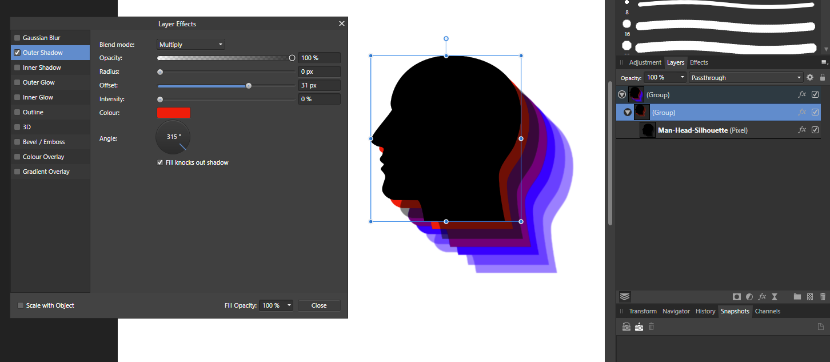Screen dimensions: 830x362
Task: Add a mask layer in the Layers panel
Action: pyautogui.click(x=737, y=296)
